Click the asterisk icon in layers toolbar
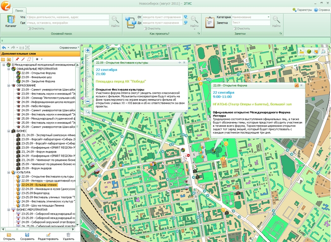Viewport: 331px width, 242px height. (x=37, y=59)
